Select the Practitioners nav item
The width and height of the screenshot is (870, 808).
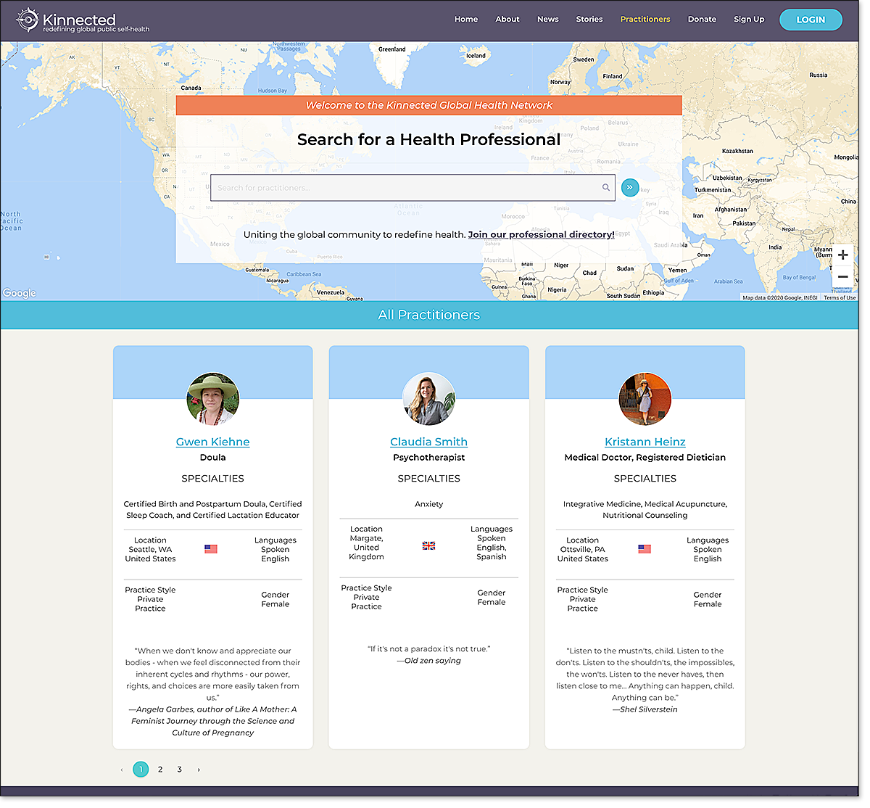tap(645, 20)
